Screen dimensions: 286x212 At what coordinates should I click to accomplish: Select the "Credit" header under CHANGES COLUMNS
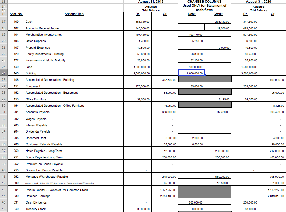pos(218,14)
